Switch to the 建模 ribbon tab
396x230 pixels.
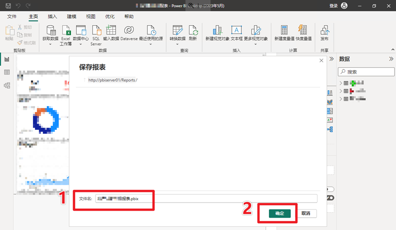click(72, 16)
